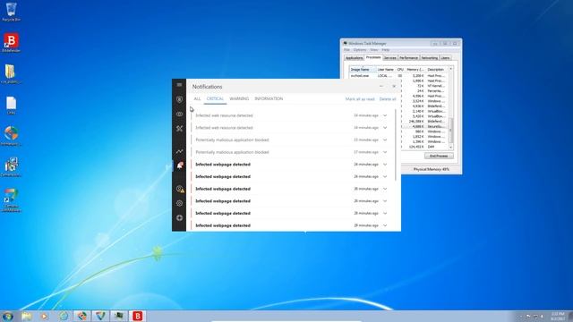573x322 pixels.
Task: Expand the notification from 15 minutes ago
Action: (385, 140)
